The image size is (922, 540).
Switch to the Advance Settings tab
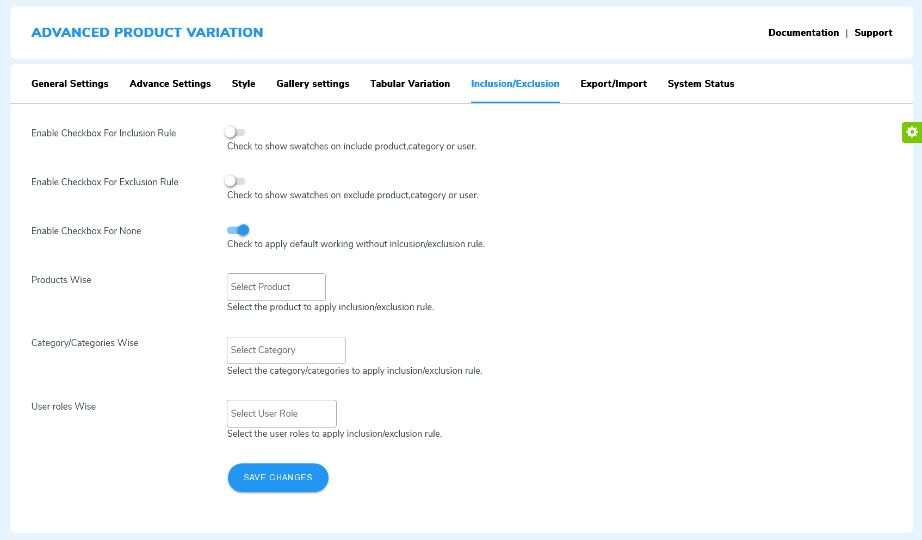170,84
